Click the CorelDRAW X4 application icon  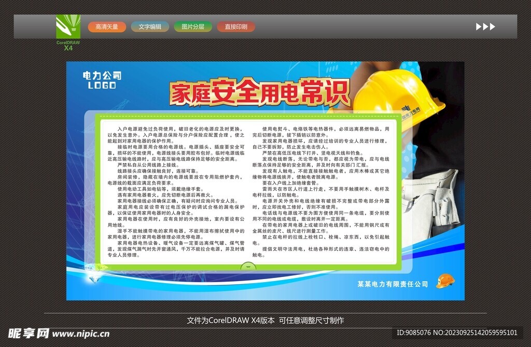[67, 27]
